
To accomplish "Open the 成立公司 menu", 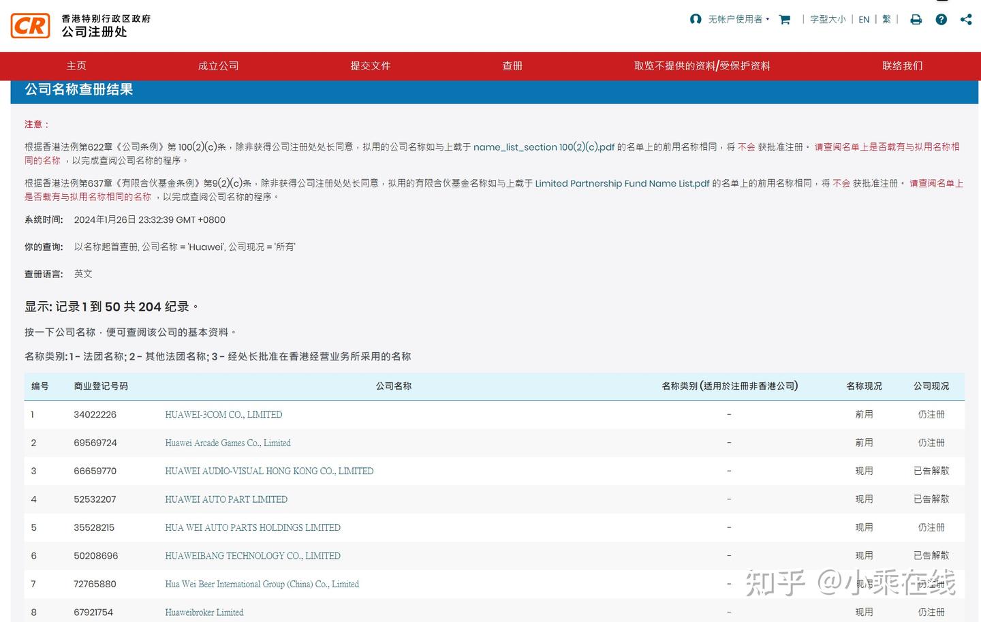I will [218, 65].
